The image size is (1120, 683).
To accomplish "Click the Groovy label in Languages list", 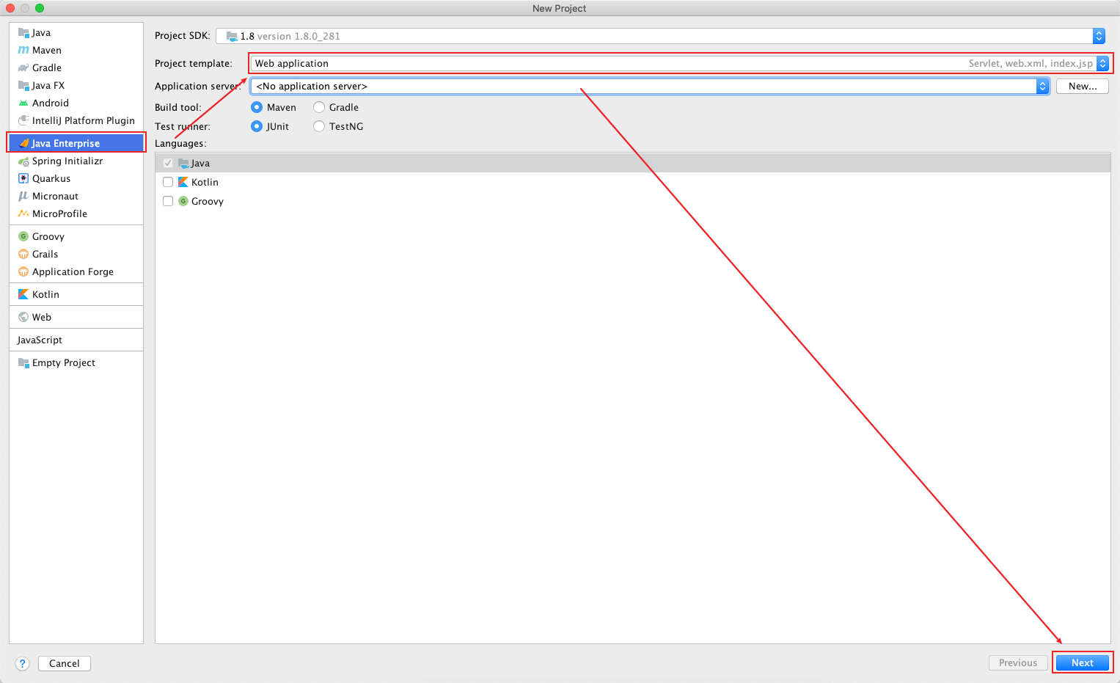I will (x=208, y=201).
